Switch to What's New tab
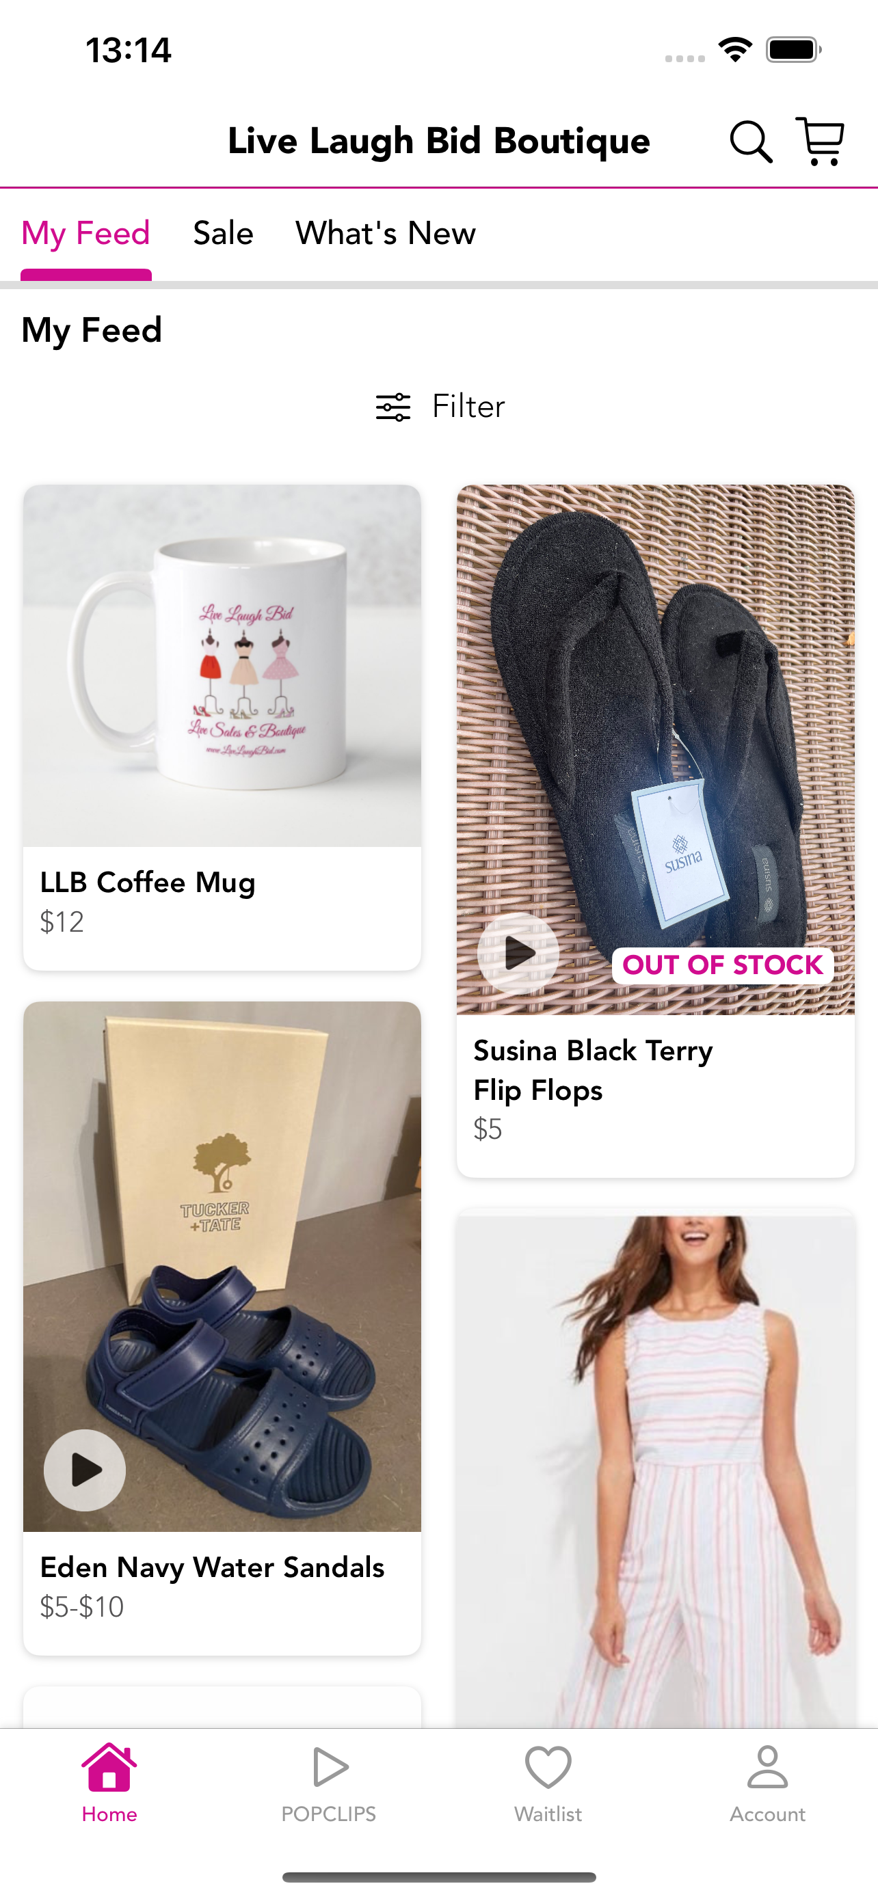 (386, 233)
